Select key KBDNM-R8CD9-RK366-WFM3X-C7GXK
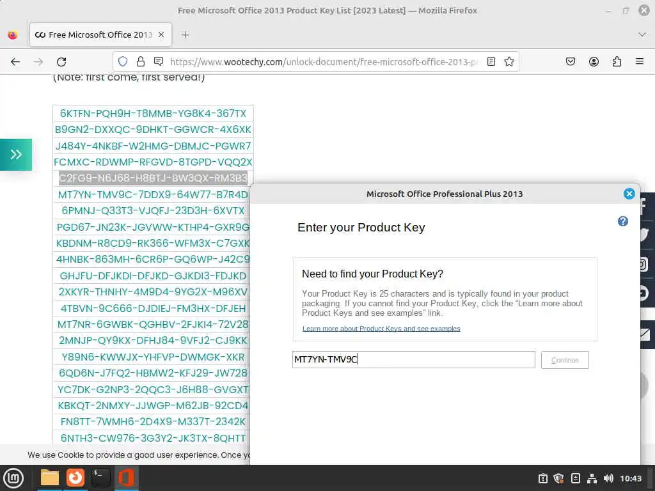 (x=153, y=243)
